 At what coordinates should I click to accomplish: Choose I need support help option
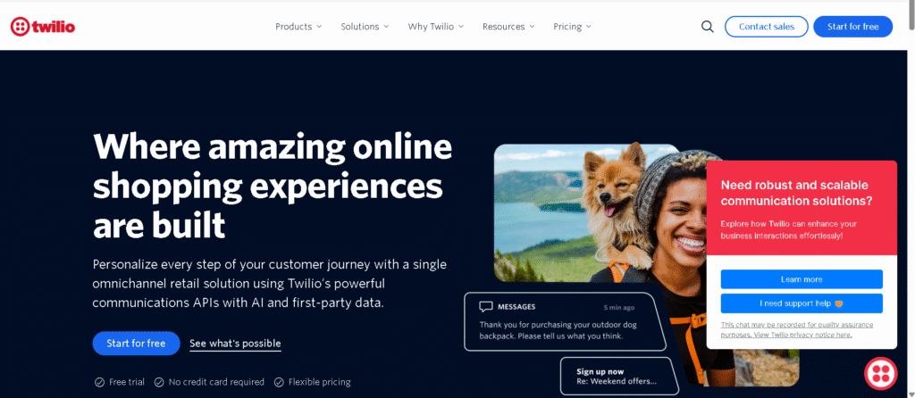(802, 303)
